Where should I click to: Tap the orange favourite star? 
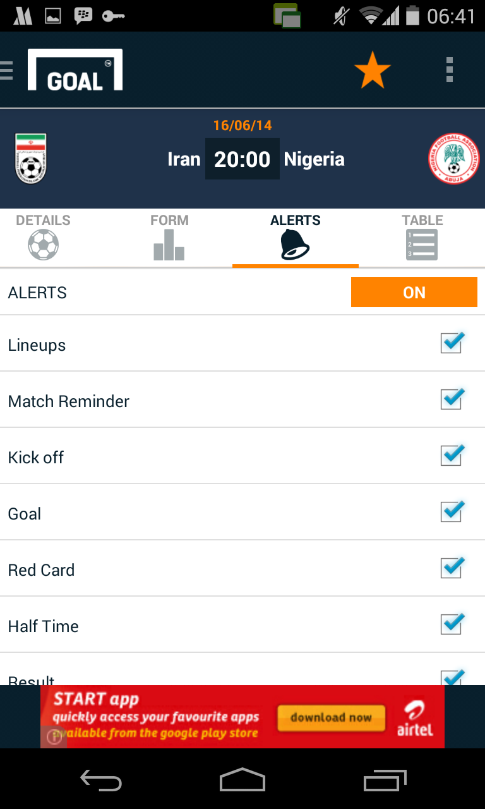(x=372, y=70)
